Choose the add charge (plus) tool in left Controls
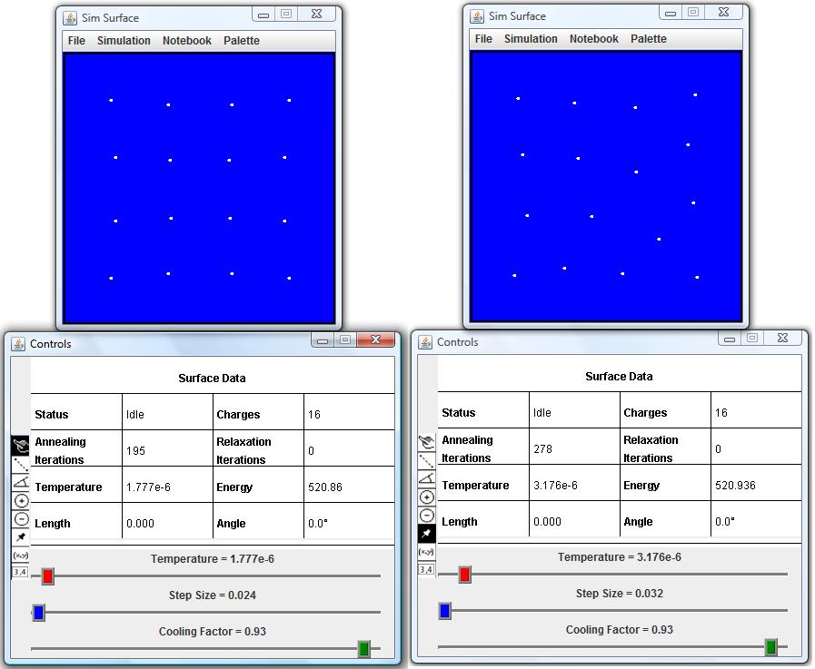Screen dimensions: 815x669 21,501
